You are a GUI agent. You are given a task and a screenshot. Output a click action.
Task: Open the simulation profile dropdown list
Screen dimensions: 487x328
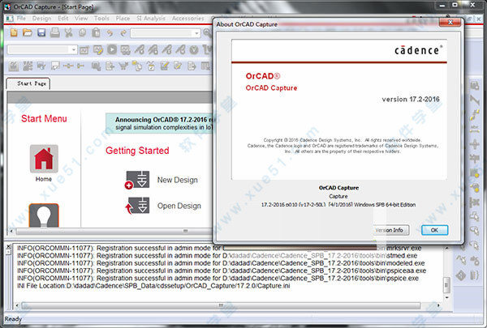click(x=73, y=49)
